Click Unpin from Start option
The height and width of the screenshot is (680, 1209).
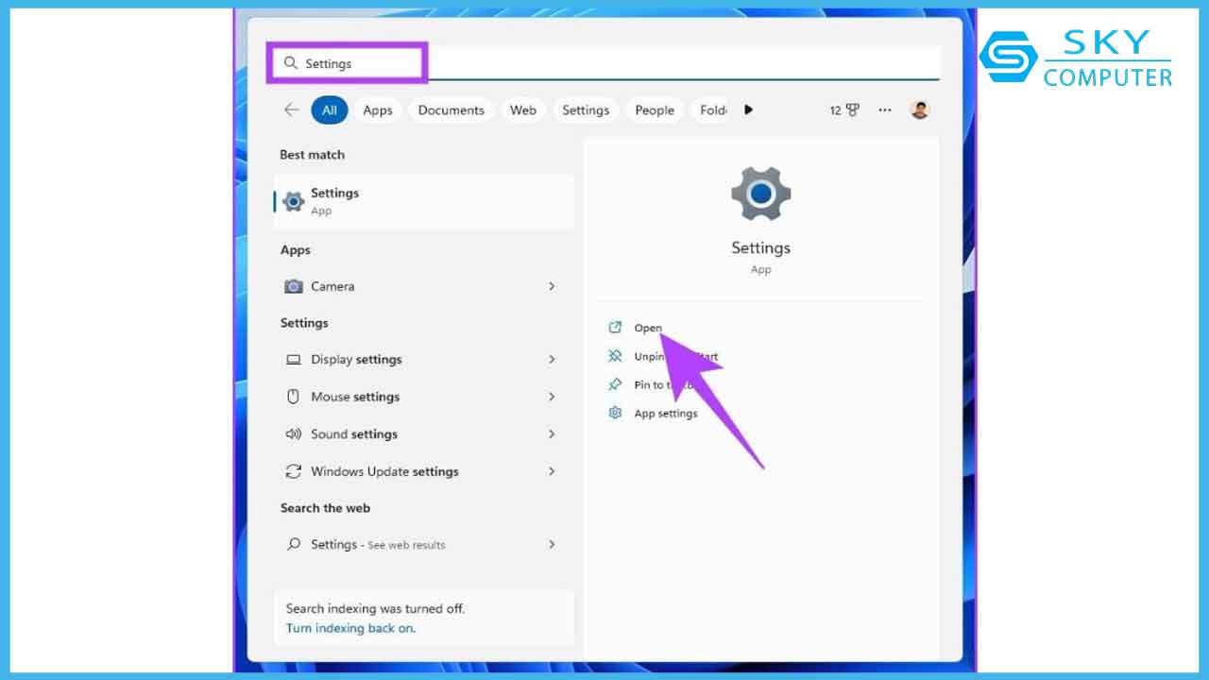pyautogui.click(x=676, y=357)
